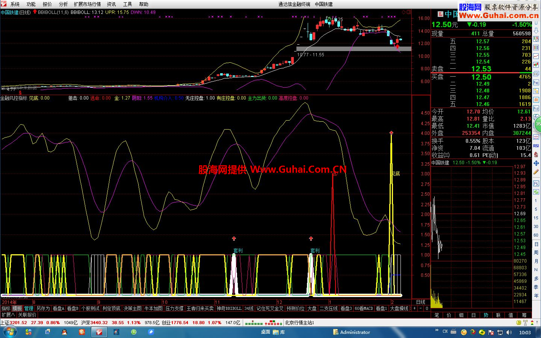The height and width of the screenshot is (338, 541).
Task: Select the 判定顶底 template
Action: (x=111, y=308)
